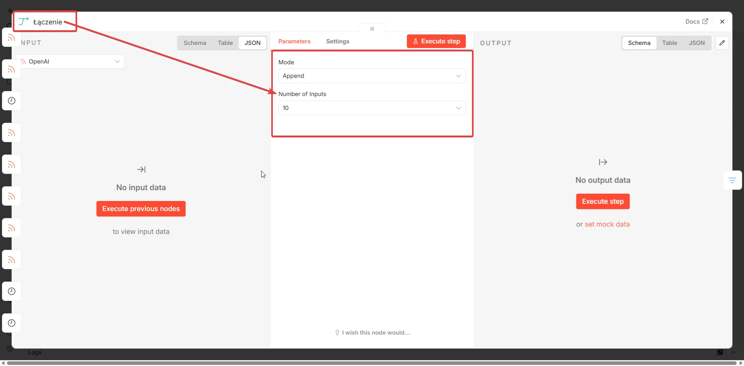Switch to the Parameters tab
The width and height of the screenshot is (744, 366).
pyautogui.click(x=294, y=41)
